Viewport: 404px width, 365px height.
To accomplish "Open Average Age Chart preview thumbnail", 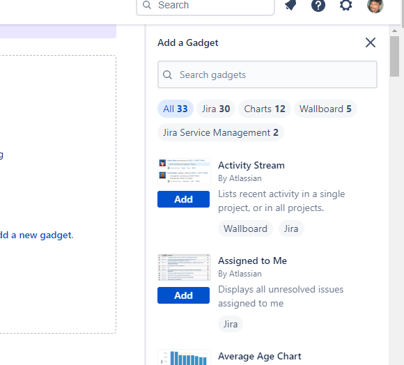I will tap(184, 357).
